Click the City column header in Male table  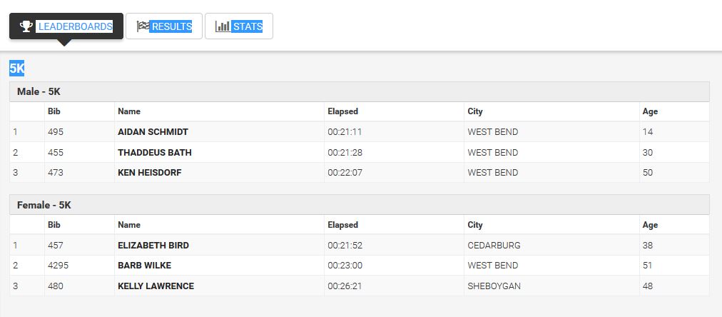click(x=475, y=111)
